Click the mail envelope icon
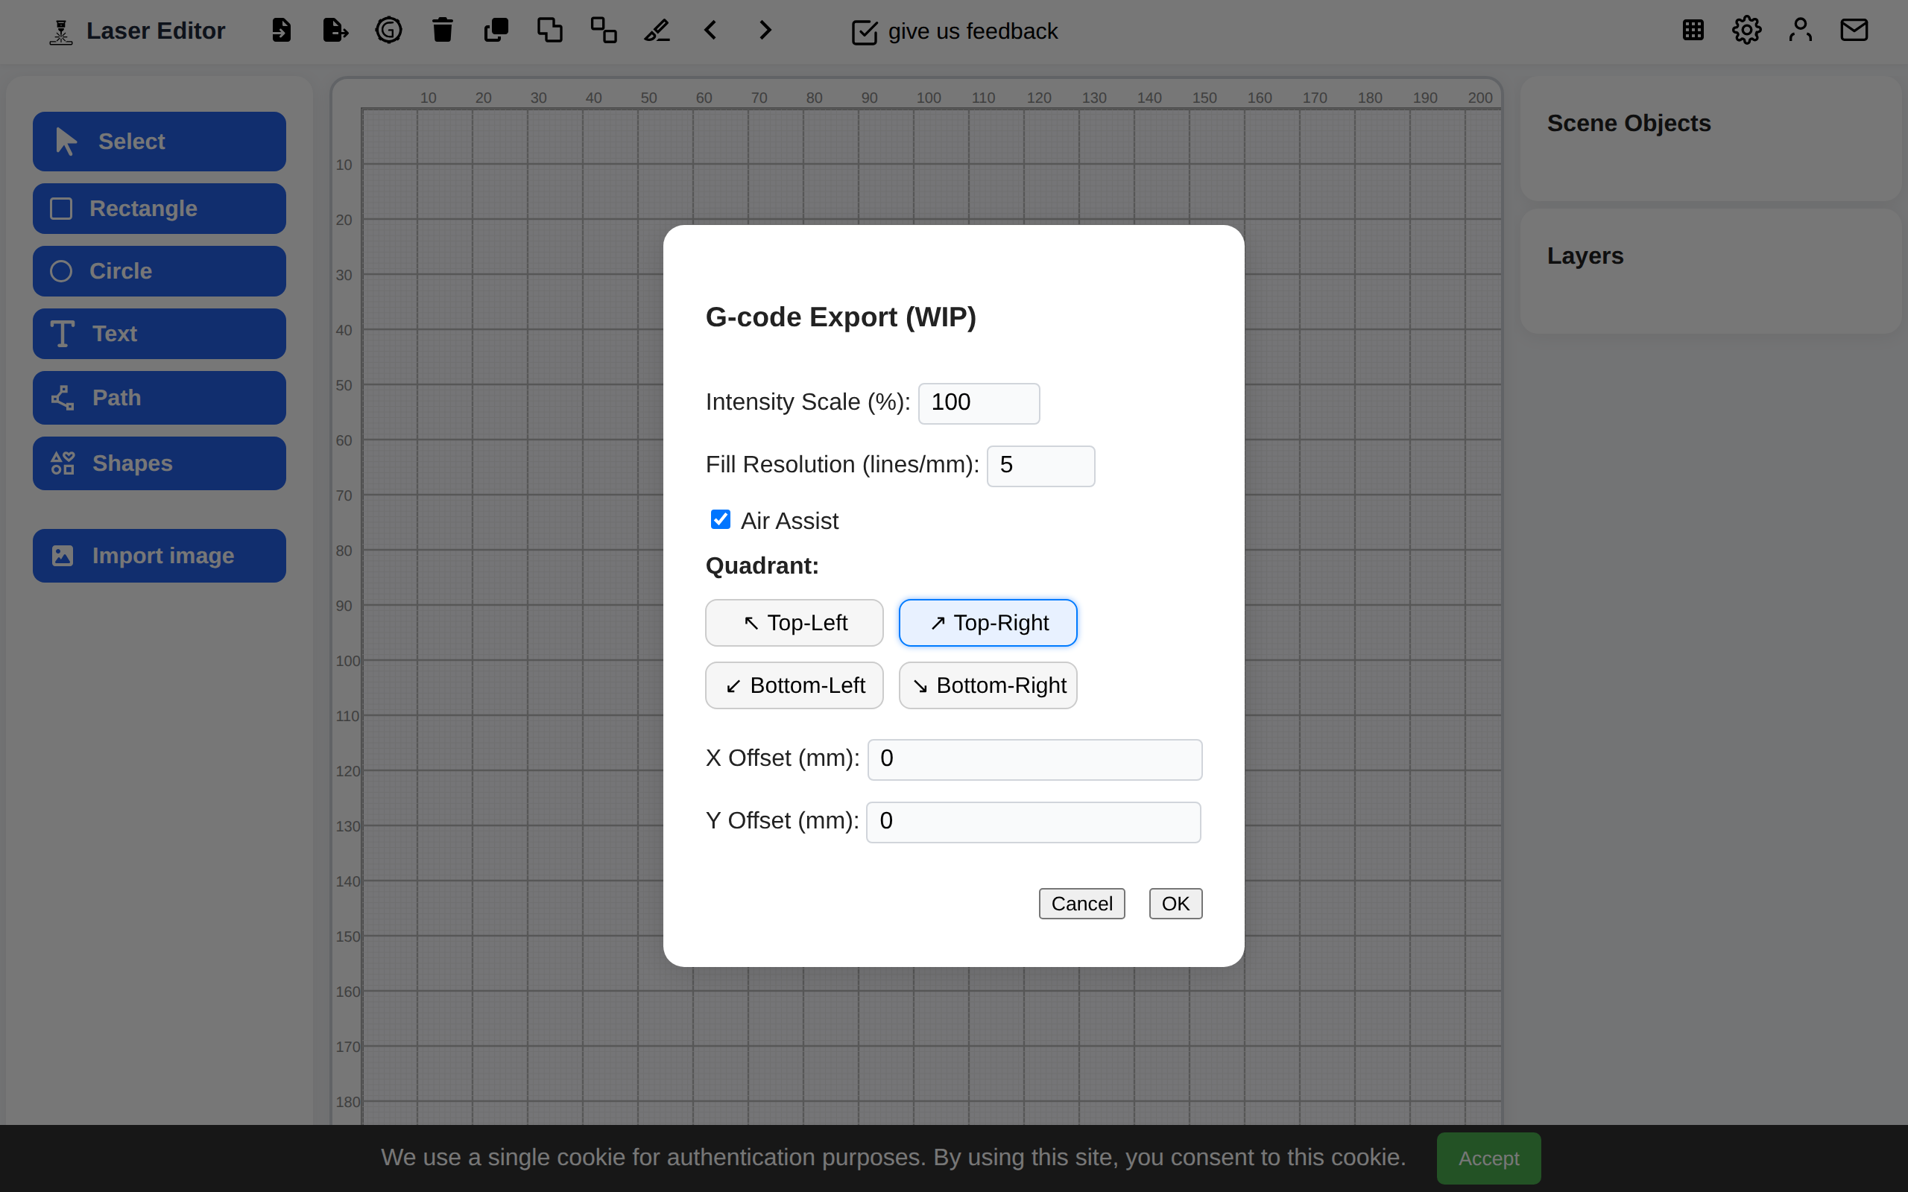The height and width of the screenshot is (1192, 1908). [x=1854, y=31]
